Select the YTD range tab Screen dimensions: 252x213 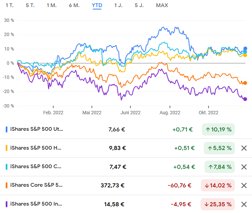[x=97, y=5]
